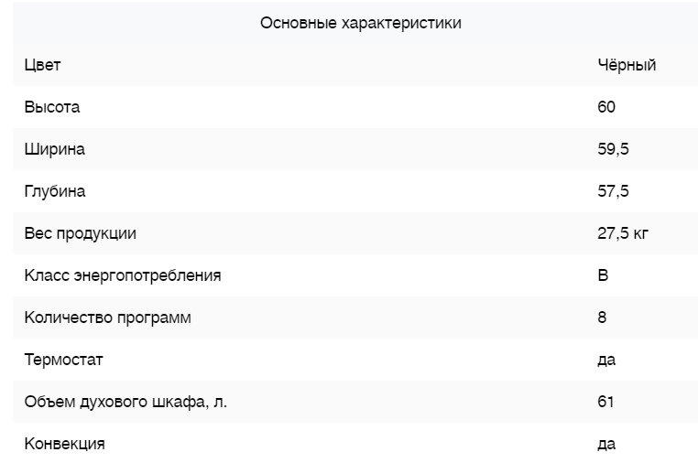Screen dimensions: 698x463
Task: Click the 'Цвет' row label
Action: pos(42,65)
